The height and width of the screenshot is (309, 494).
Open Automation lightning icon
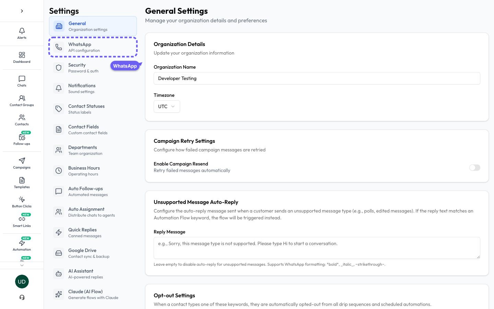click(x=22, y=243)
